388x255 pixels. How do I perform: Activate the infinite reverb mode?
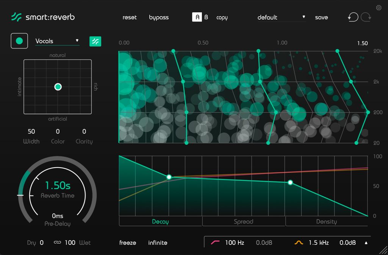[x=157, y=243]
